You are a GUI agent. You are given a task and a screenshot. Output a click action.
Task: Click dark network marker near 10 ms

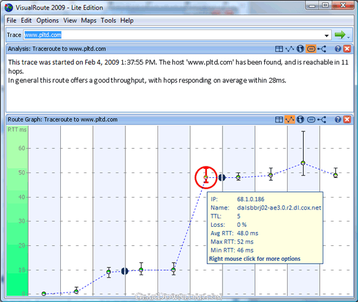click(125, 271)
